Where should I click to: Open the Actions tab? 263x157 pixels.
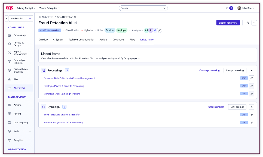(x=103, y=40)
